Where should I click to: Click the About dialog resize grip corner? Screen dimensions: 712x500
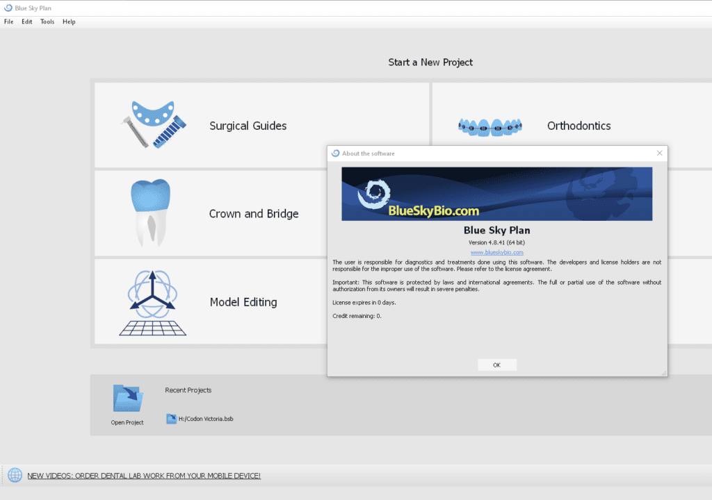click(x=664, y=374)
